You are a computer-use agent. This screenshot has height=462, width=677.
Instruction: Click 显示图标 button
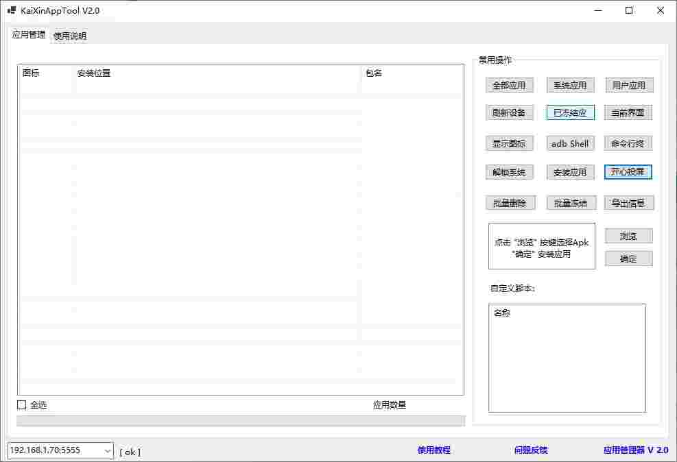click(x=510, y=144)
